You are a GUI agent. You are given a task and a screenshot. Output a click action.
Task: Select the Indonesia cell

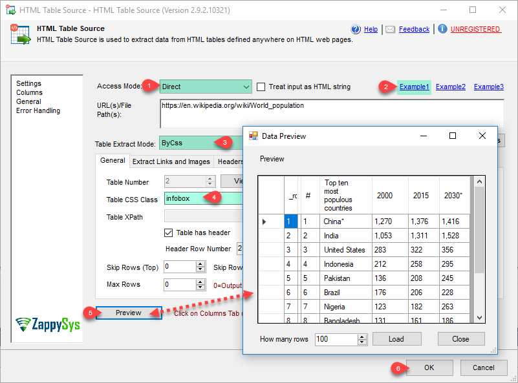[x=346, y=264]
